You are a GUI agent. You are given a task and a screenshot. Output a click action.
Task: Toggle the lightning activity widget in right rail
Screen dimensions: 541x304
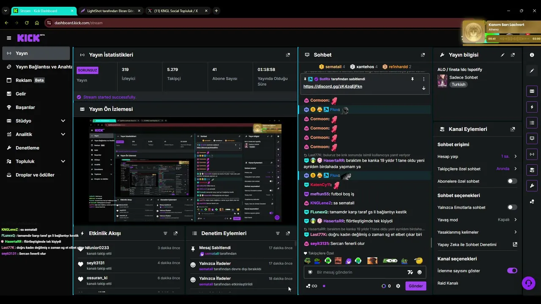(532, 107)
